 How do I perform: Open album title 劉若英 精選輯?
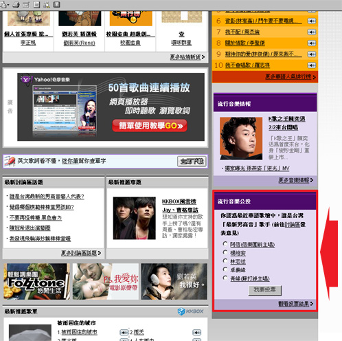pyautogui.click(x=79, y=34)
